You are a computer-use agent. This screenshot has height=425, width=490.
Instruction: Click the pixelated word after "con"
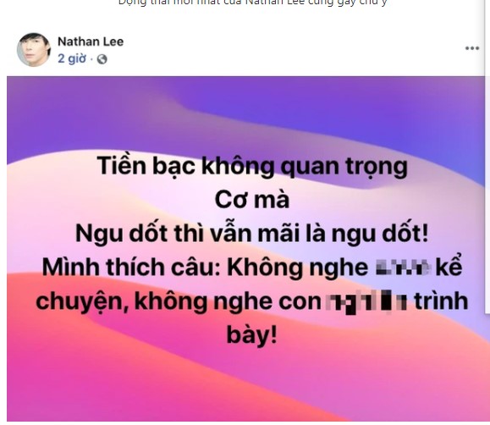coord(367,301)
